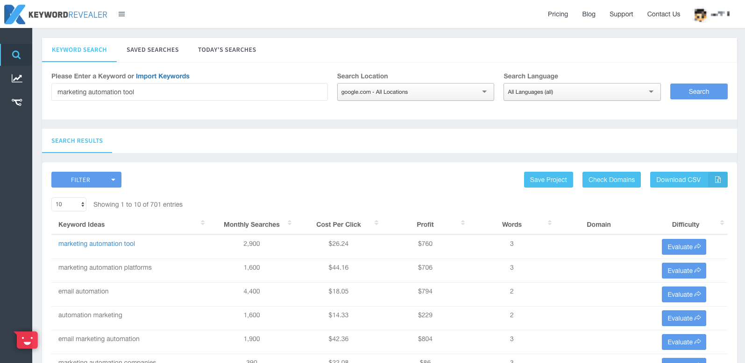The height and width of the screenshot is (363, 745).
Task: Sort by Profit column
Action: point(425,224)
